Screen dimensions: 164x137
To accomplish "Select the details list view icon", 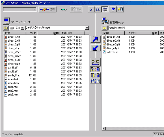I will click(x=105, y=9).
